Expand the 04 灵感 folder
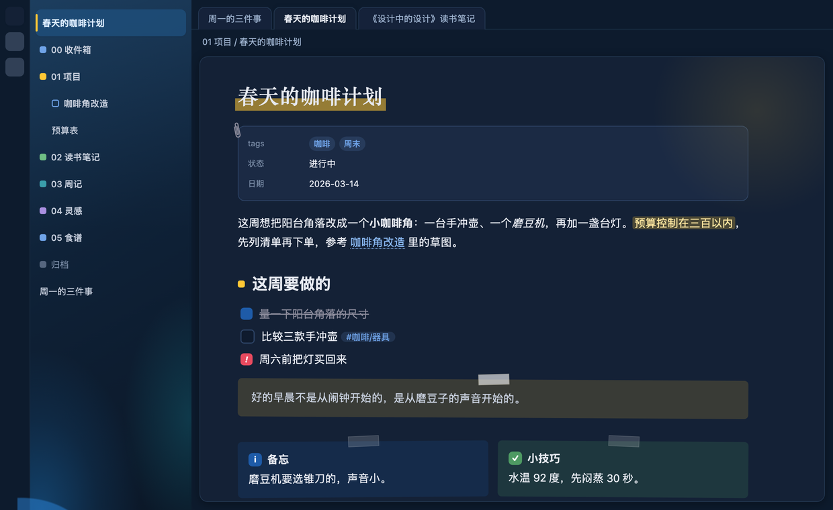This screenshot has width=833, height=510. [111, 211]
